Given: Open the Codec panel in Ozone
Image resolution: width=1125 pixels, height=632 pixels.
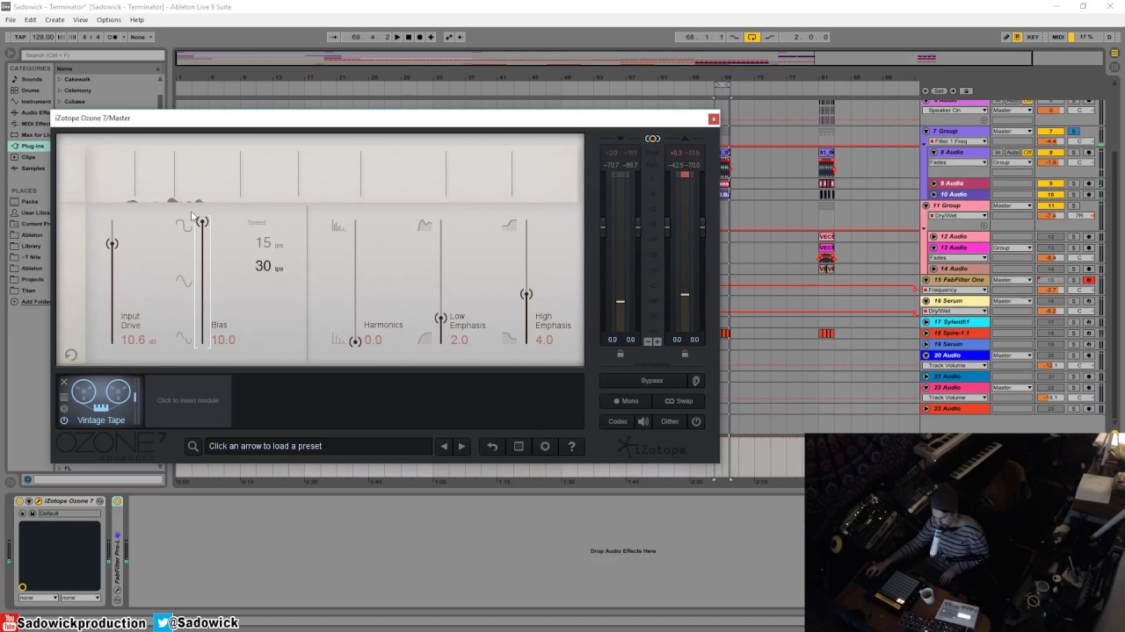Looking at the screenshot, I should (x=618, y=421).
